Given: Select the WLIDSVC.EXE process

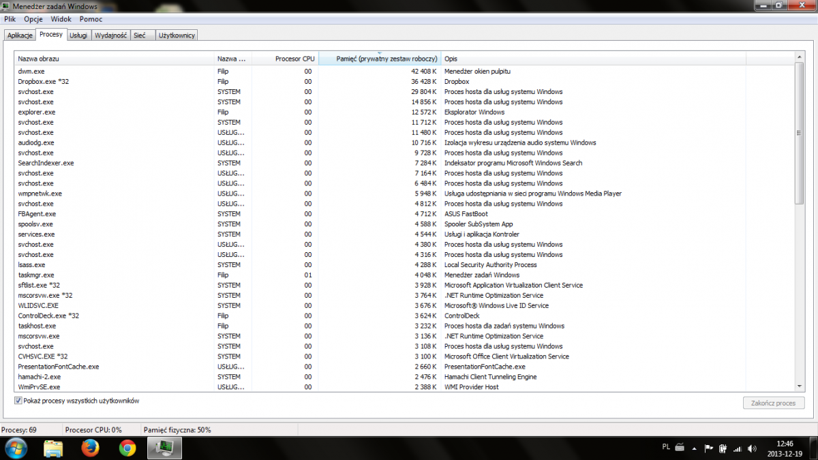Looking at the screenshot, I should [405, 305].
